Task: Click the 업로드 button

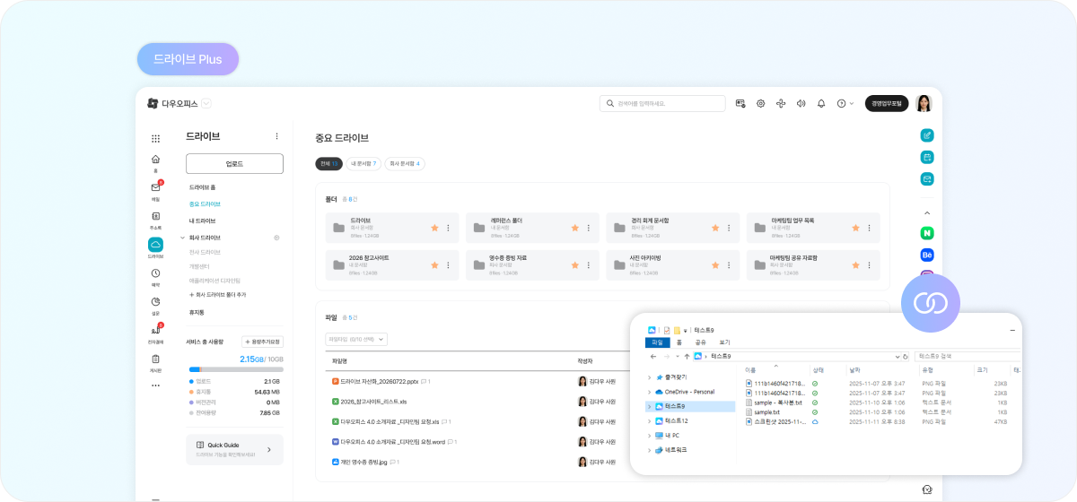Action: pos(234,164)
